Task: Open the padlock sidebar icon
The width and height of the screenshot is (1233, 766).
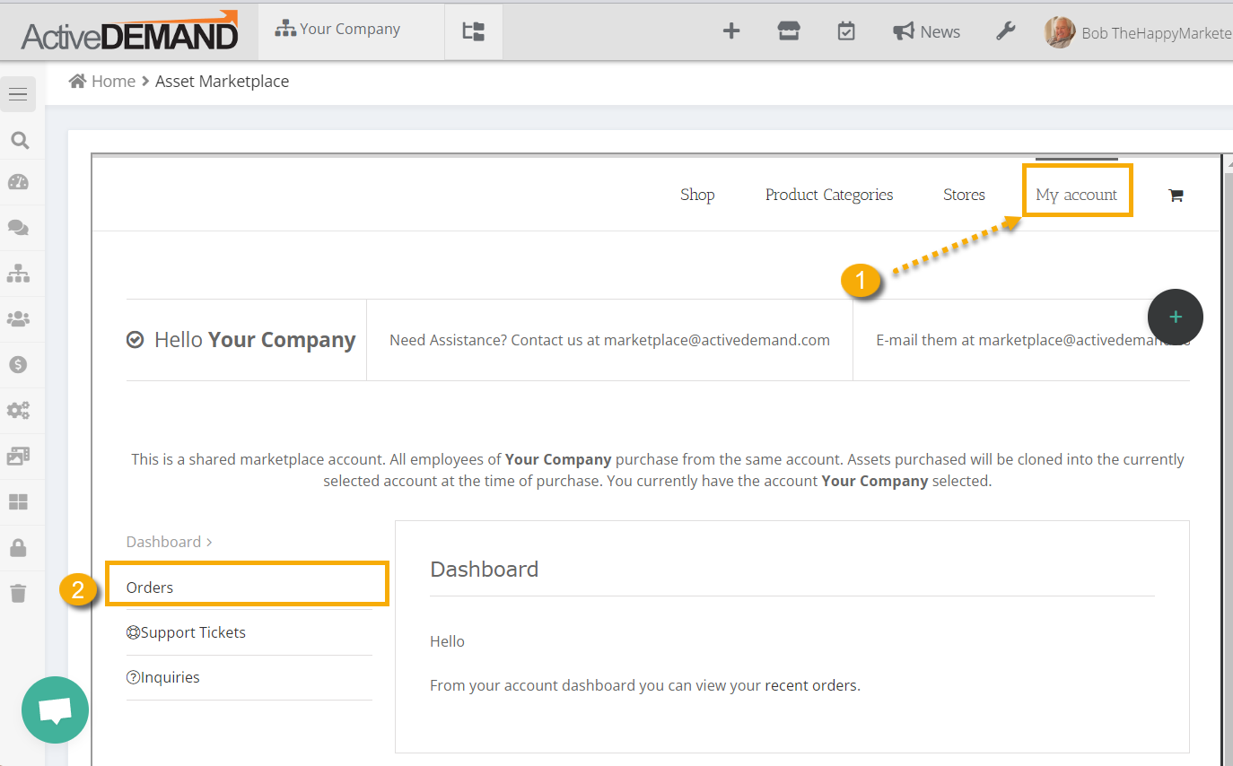Action: [18, 547]
